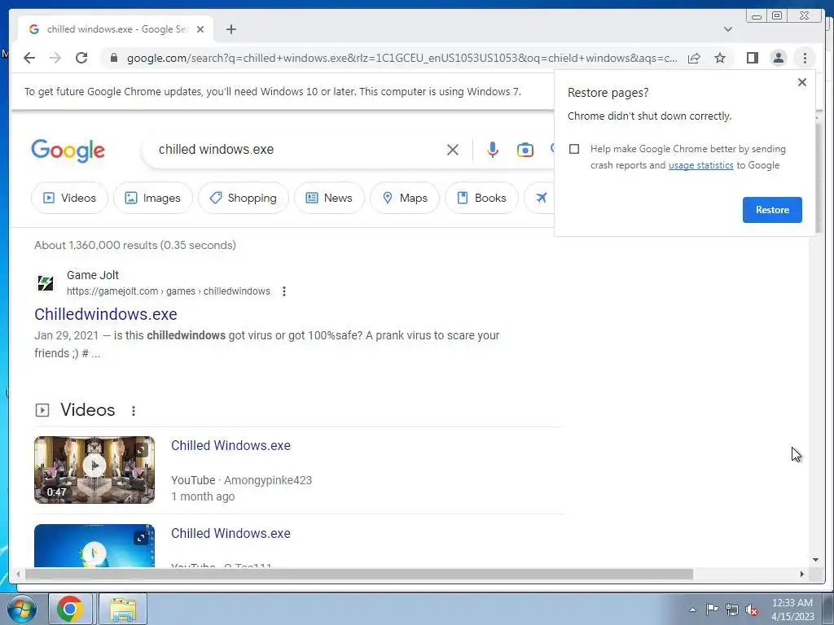Click the Game Jolt site favicon
Screen dimensions: 834x625
tap(46, 282)
